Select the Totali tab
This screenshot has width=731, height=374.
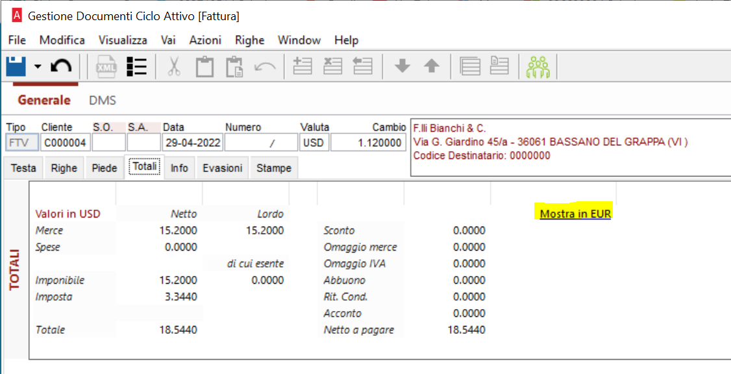pyautogui.click(x=145, y=166)
